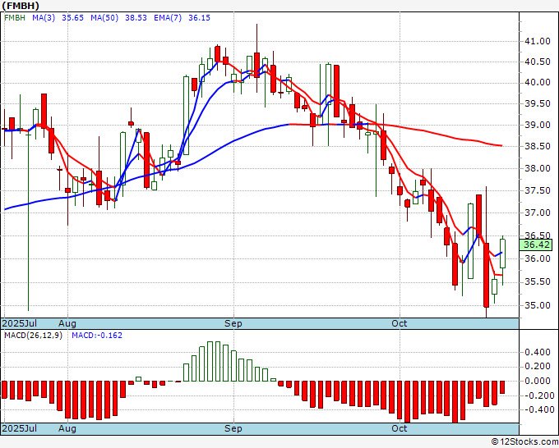Click the 37.50 price axis label

click(538, 190)
